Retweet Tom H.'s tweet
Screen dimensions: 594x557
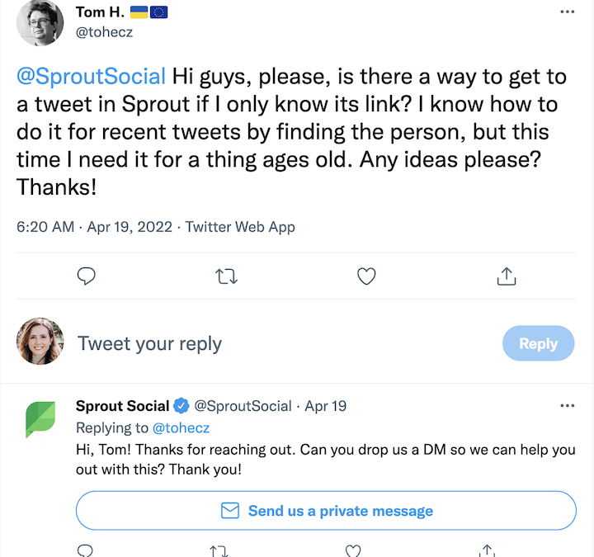[226, 276]
